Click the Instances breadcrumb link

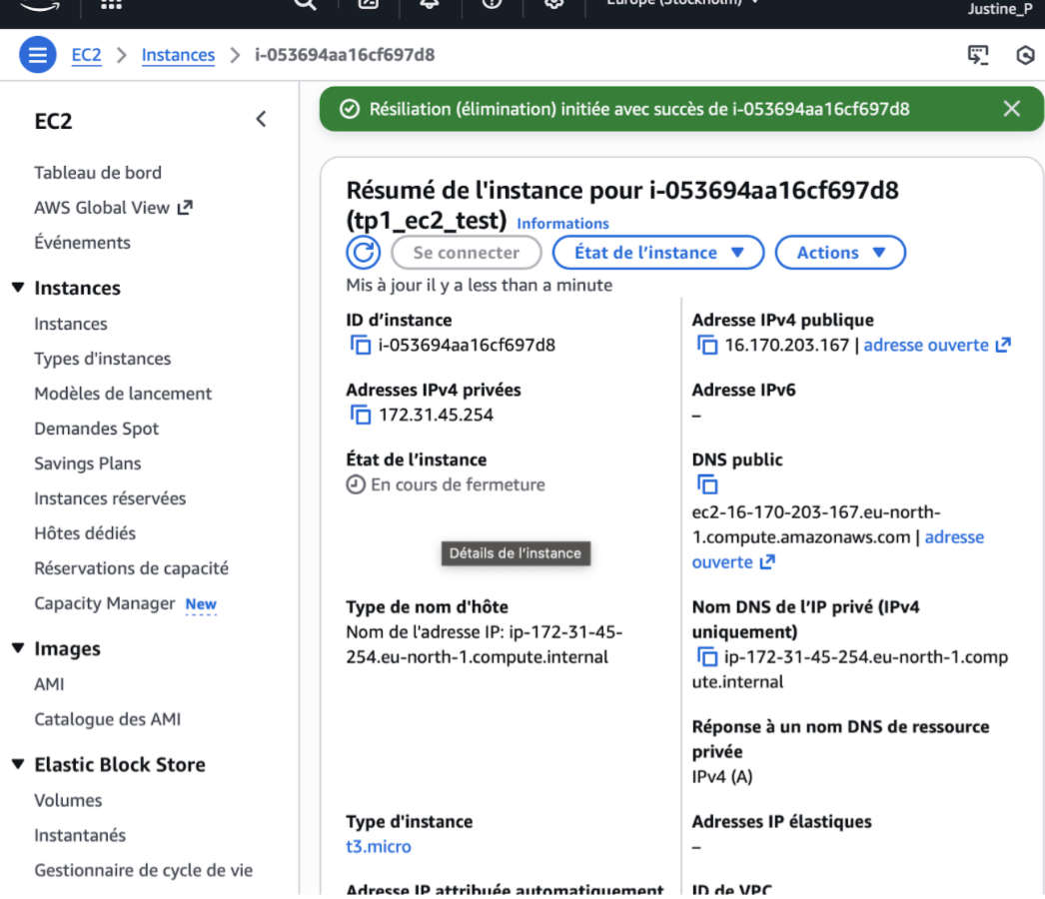pos(178,55)
